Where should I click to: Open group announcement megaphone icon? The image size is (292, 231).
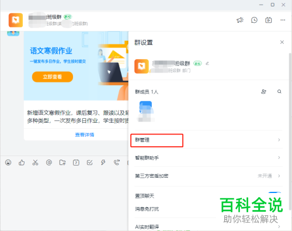click(240, 20)
